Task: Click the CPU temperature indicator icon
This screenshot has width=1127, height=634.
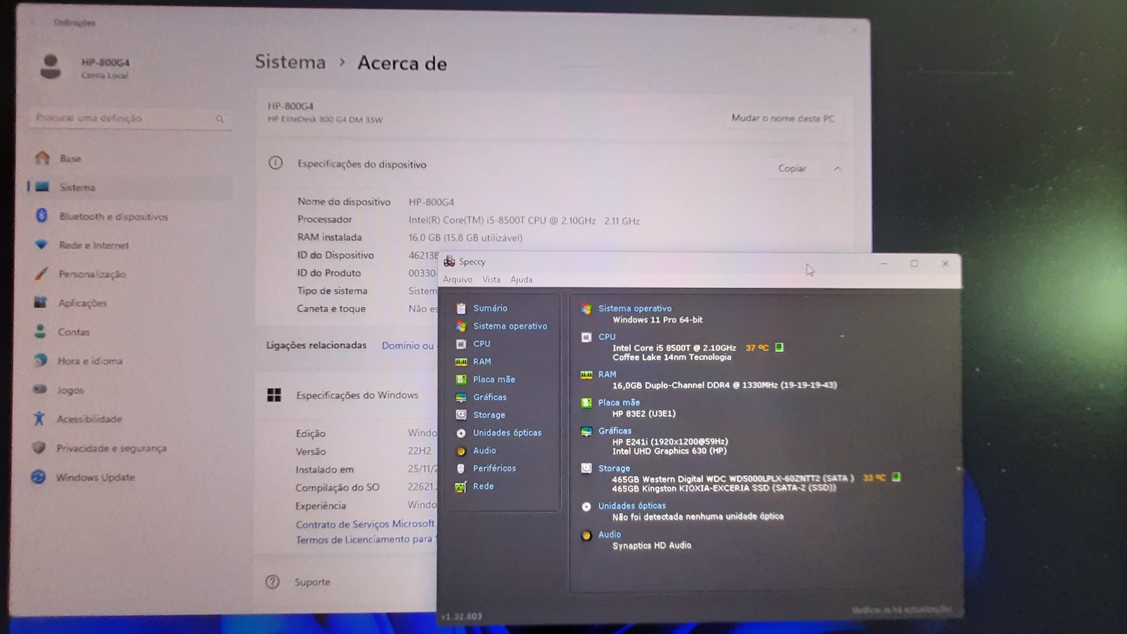Action: click(779, 347)
